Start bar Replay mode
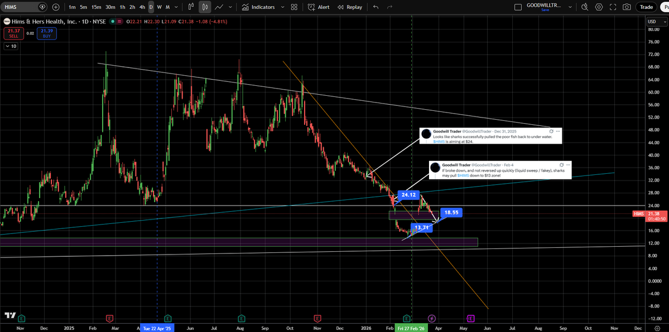 (x=349, y=7)
